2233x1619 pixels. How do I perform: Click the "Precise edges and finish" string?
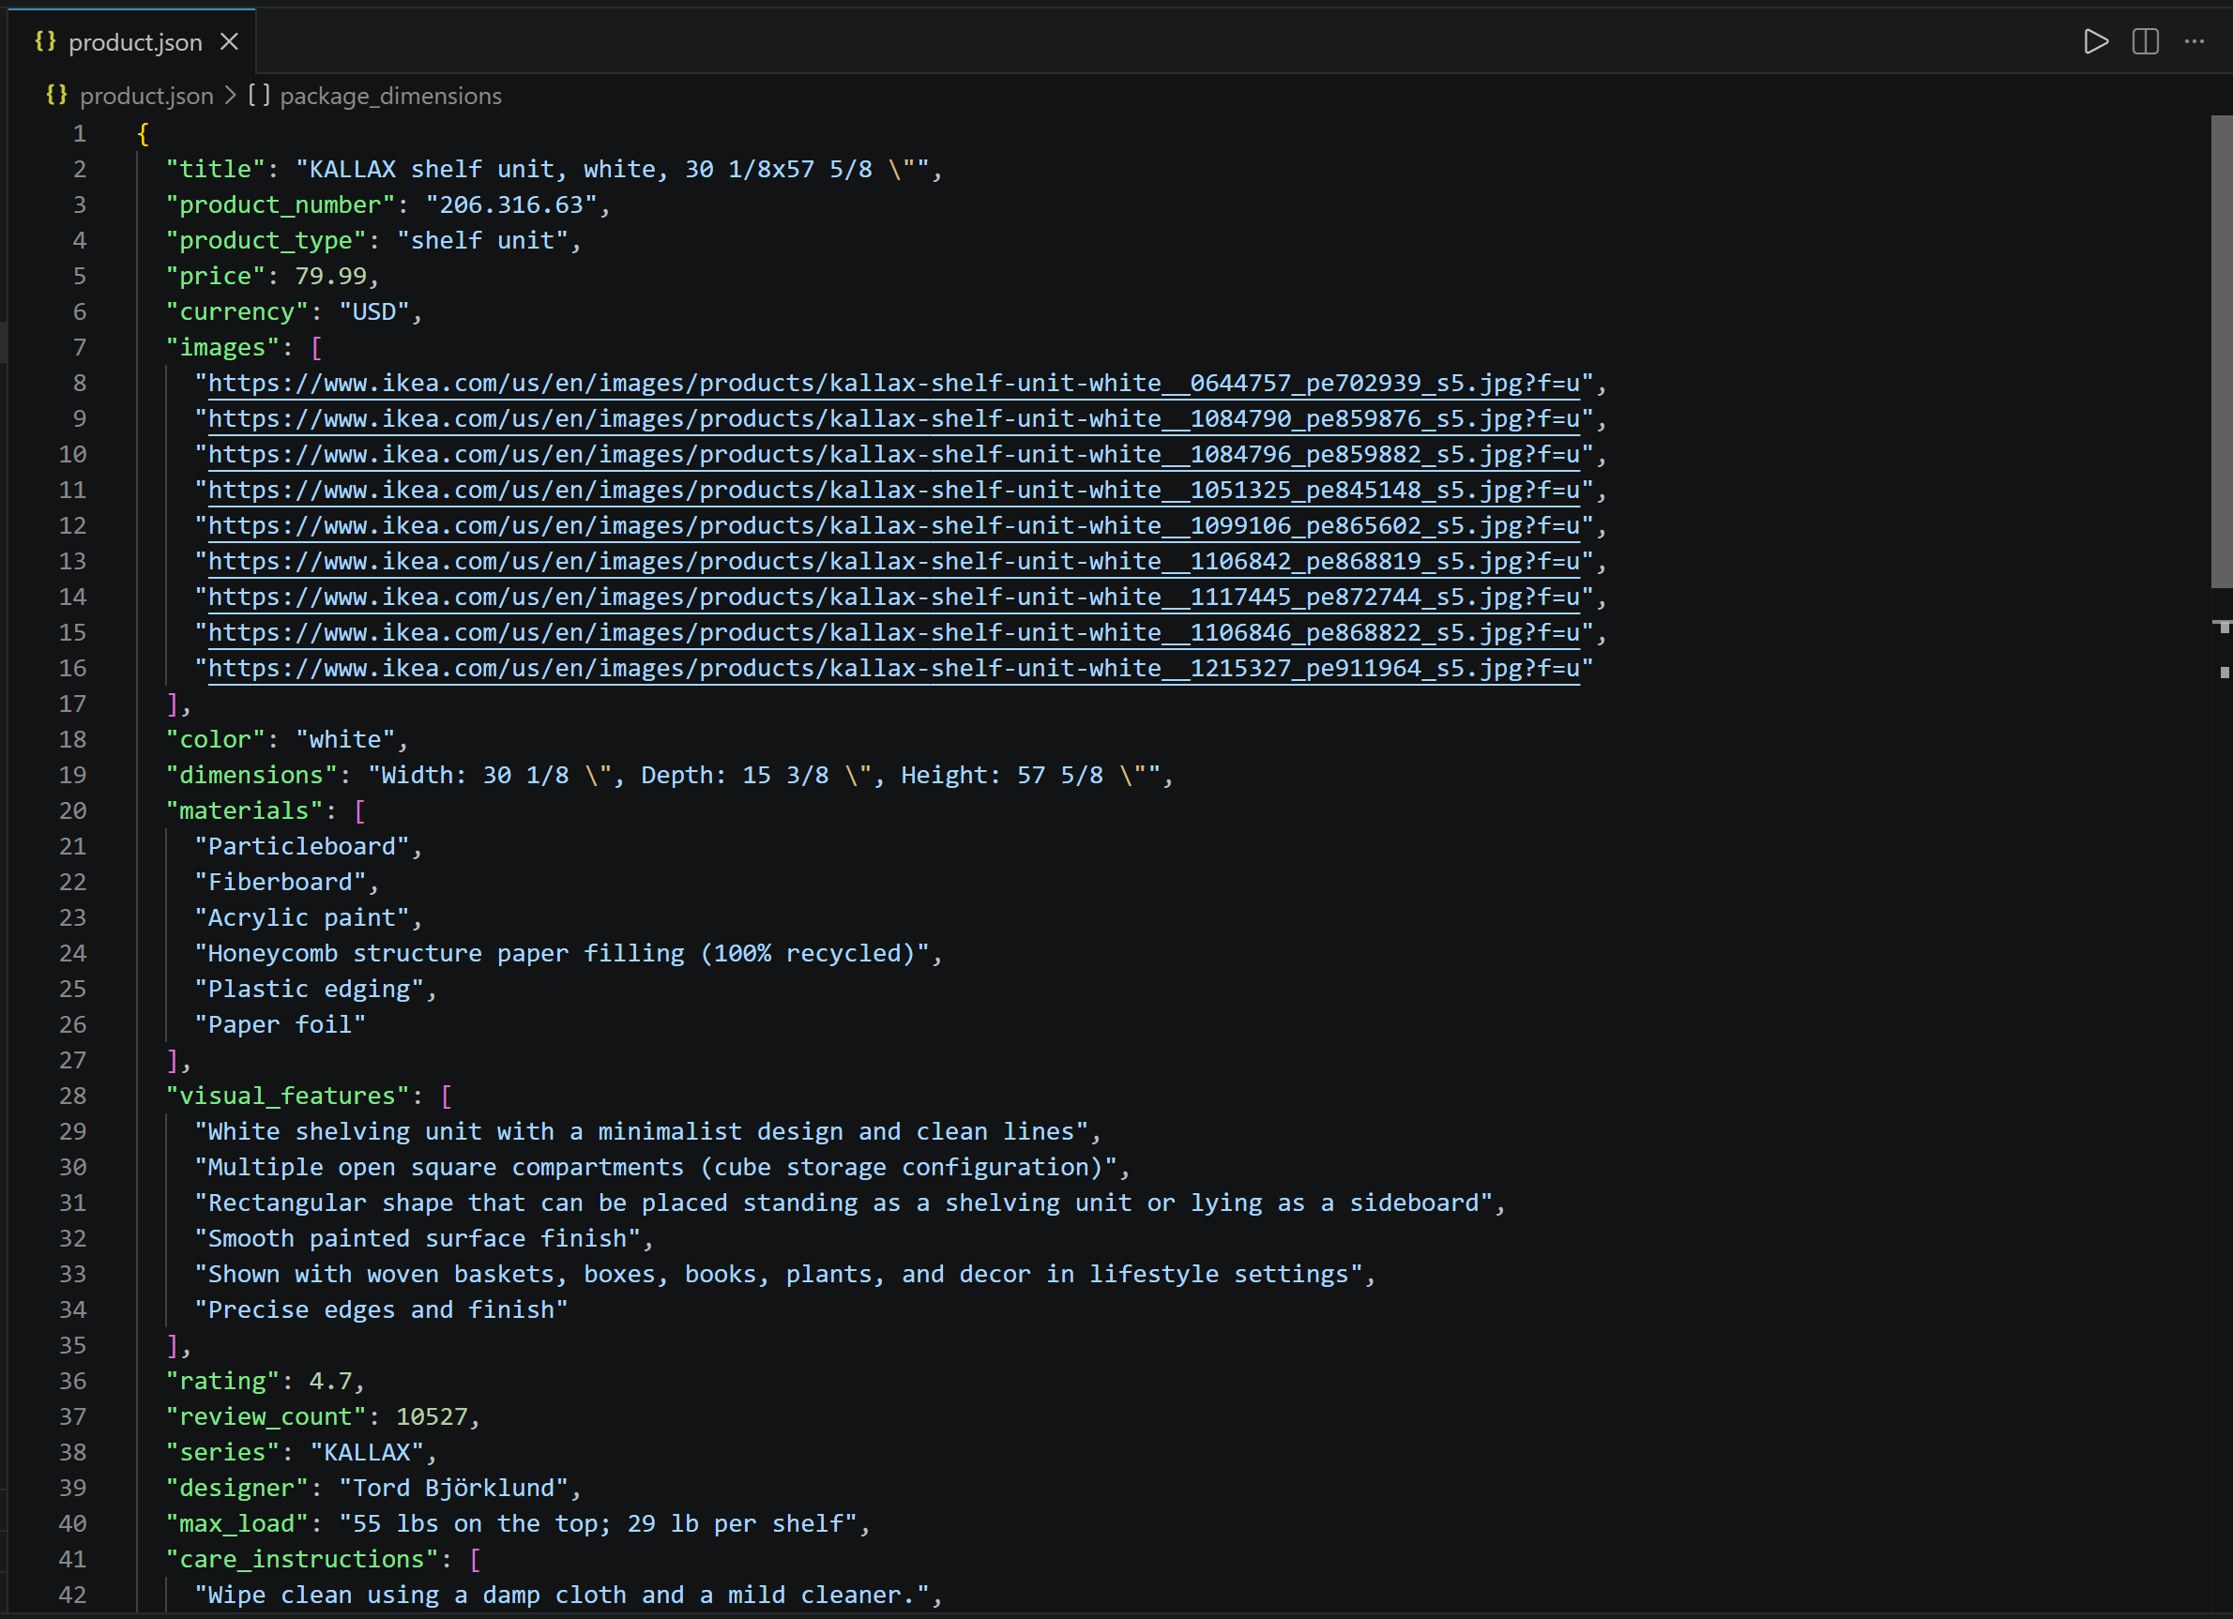coord(382,1310)
